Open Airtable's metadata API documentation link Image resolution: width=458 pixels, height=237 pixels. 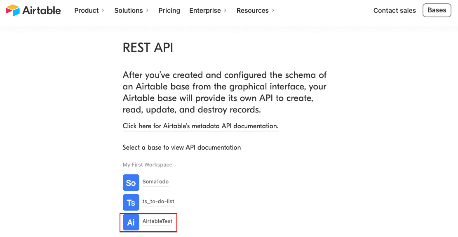tap(200, 126)
